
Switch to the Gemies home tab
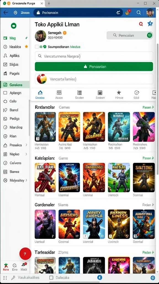[x=40, y=95]
